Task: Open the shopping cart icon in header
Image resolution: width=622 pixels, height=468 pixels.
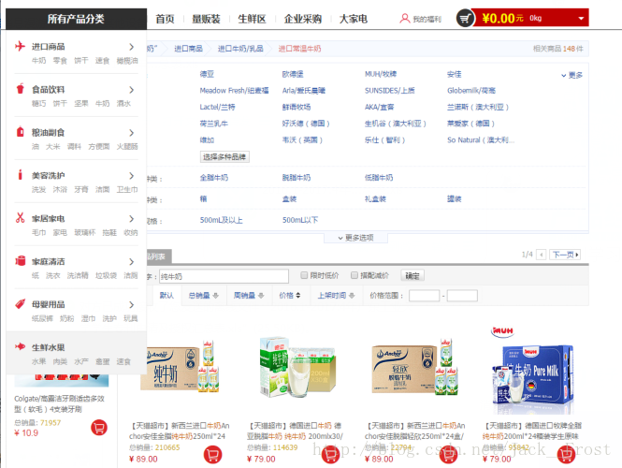Action: coord(465,19)
